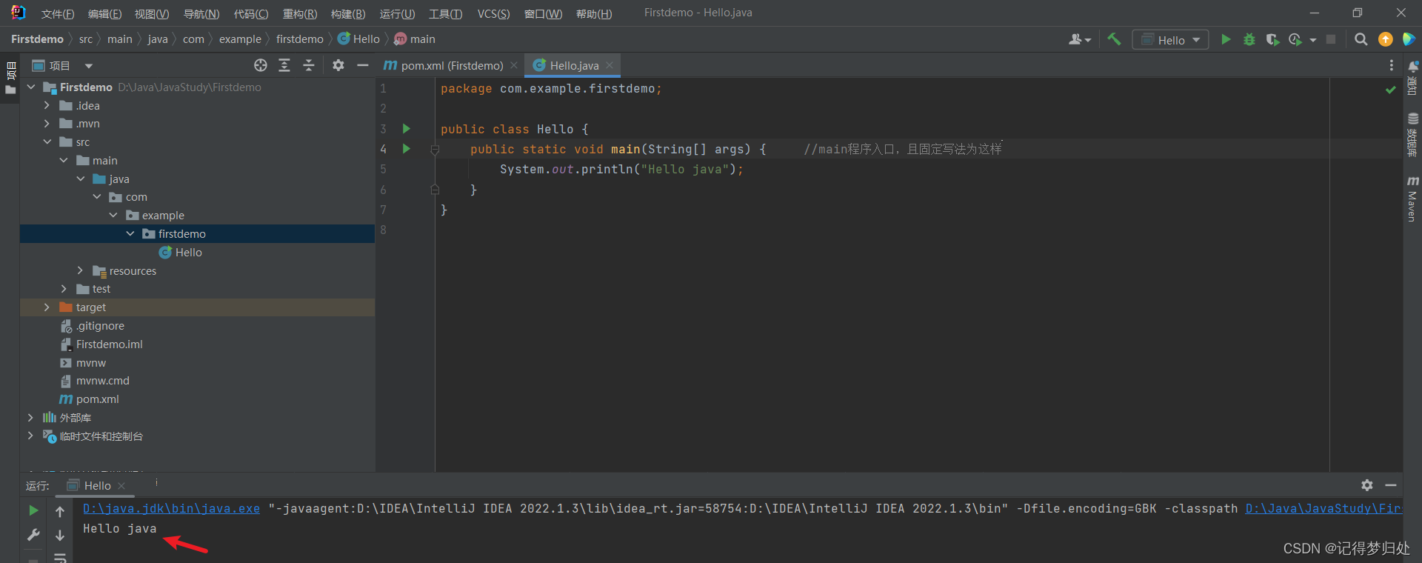
Task: Open project panel settings gear
Action: (338, 65)
